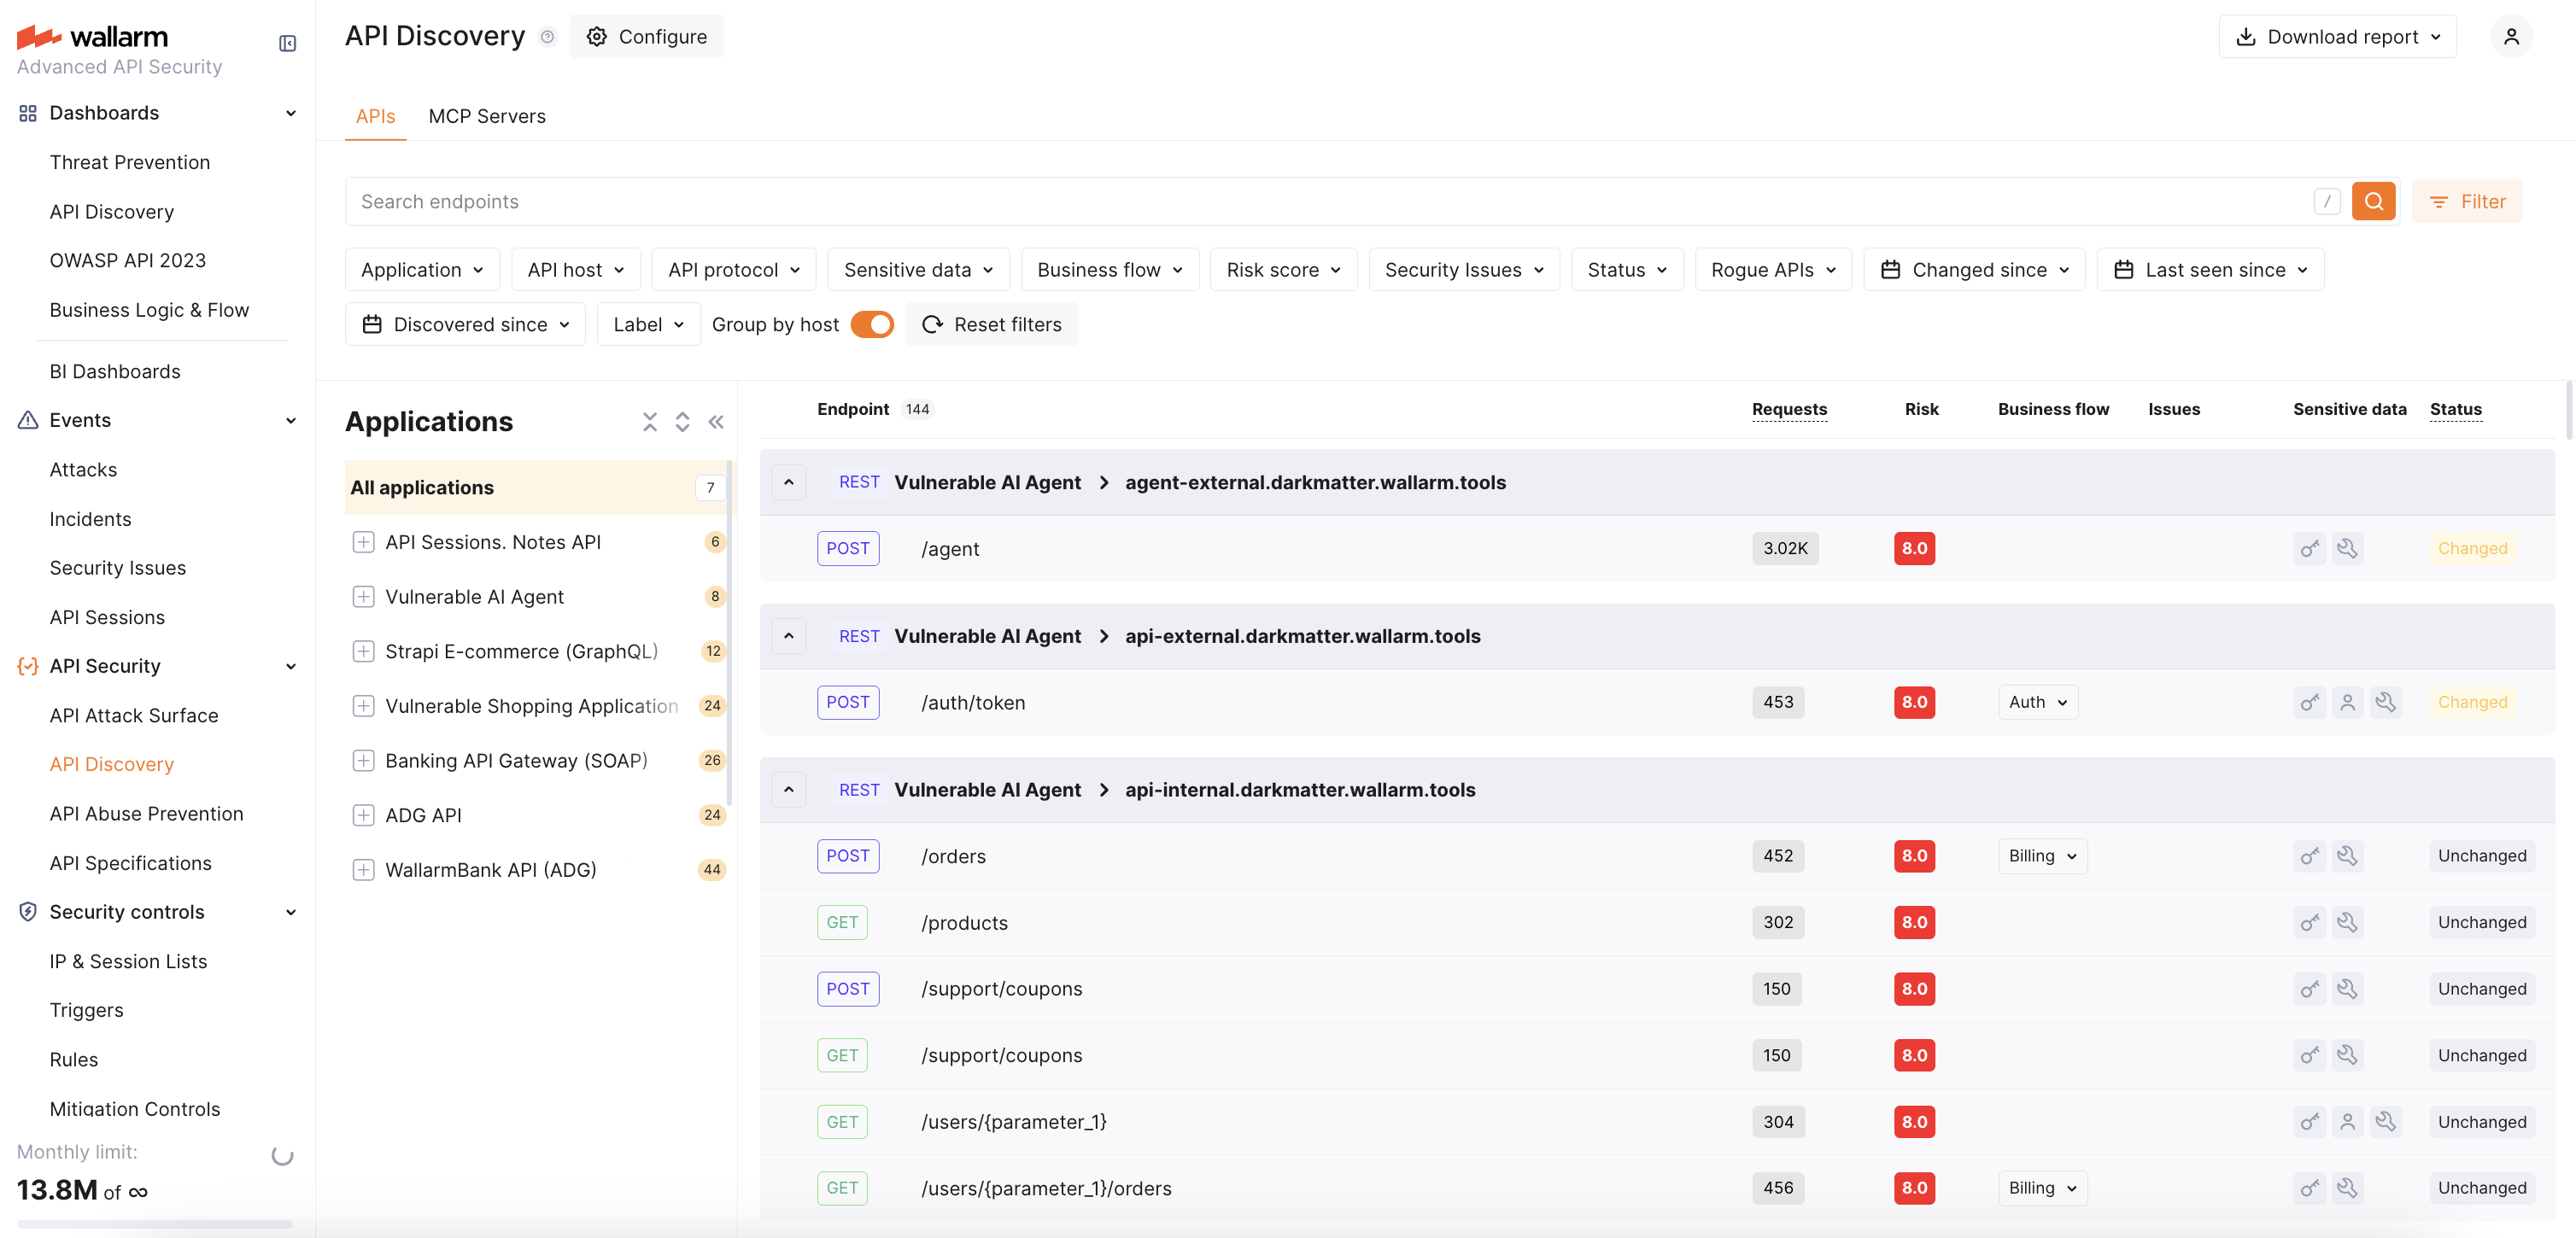Open the Billing dropdown on the /orders row
The width and height of the screenshot is (2576, 1238).
(2041, 856)
